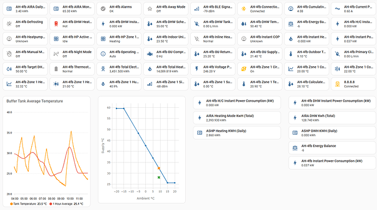Screen dimensions: 377x210
Task: Click the AIRA Monthly card showing 65.30 kWh
Action: coord(72,9)
